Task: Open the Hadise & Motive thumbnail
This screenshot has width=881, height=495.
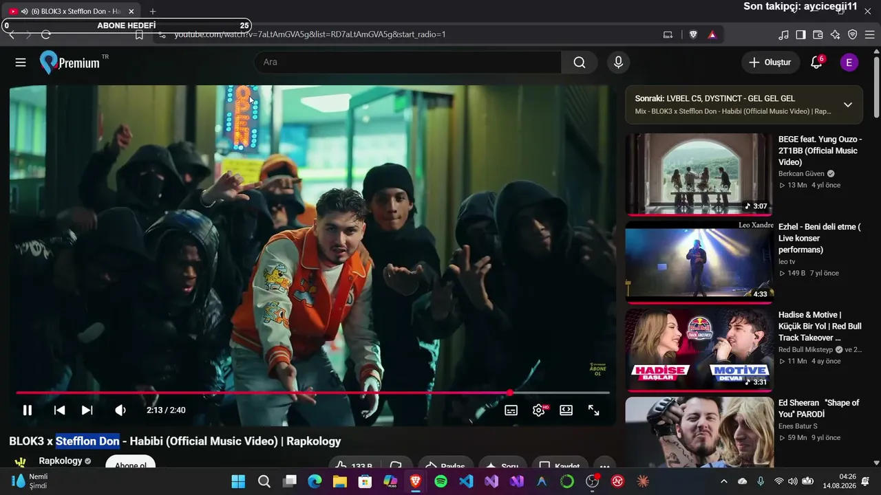Action: pos(699,350)
